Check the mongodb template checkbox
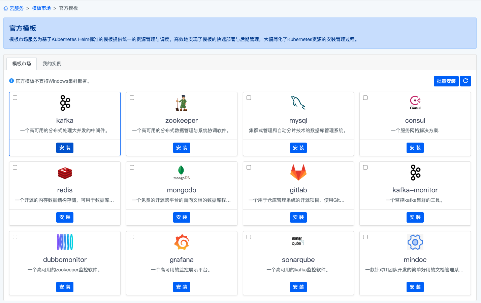The image size is (481, 303). pyautogui.click(x=132, y=167)
